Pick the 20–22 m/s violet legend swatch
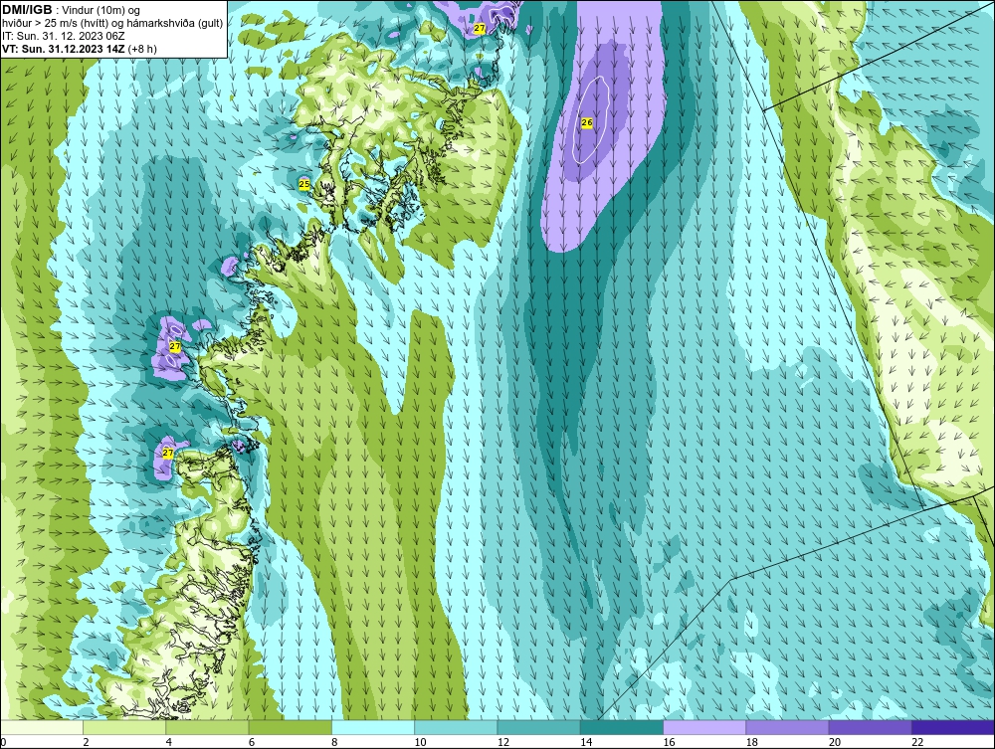Image resolution: width=995 pixels, height=749 pixels. tap(870, 727)
